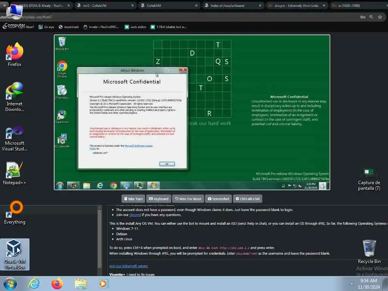Click the host taskbar clock
Screen dimensions: 388x291
point(369,284)
